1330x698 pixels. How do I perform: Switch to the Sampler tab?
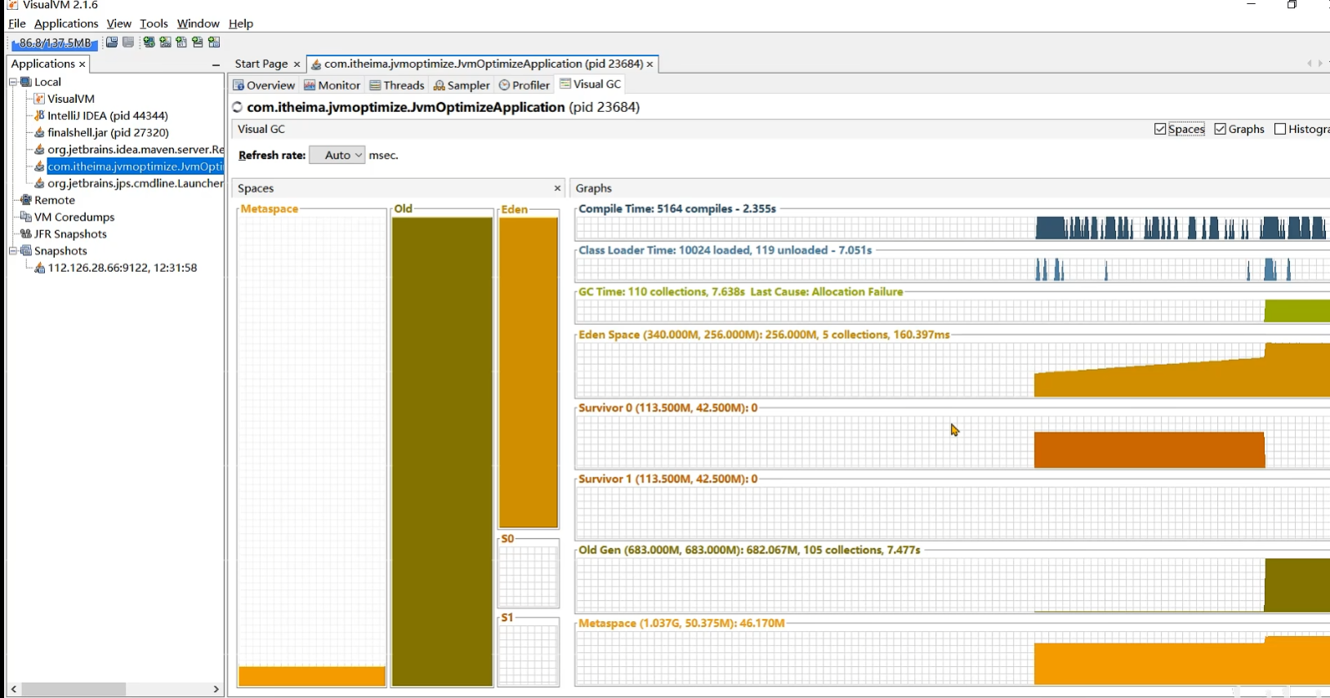point(462,85)
